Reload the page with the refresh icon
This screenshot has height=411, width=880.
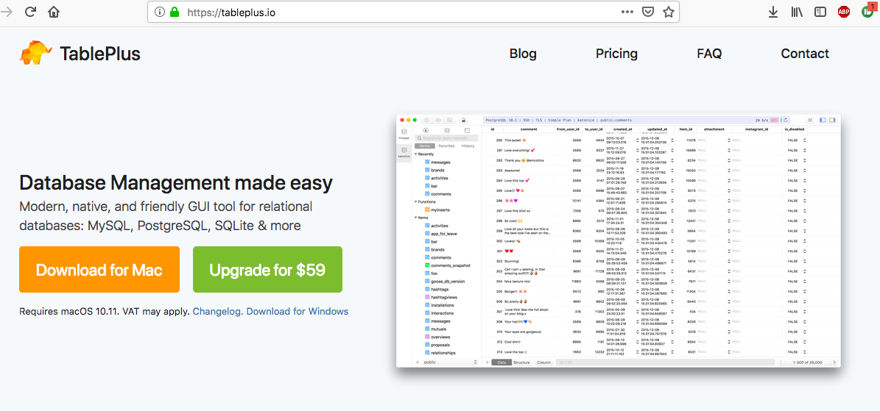click(31, 12)
